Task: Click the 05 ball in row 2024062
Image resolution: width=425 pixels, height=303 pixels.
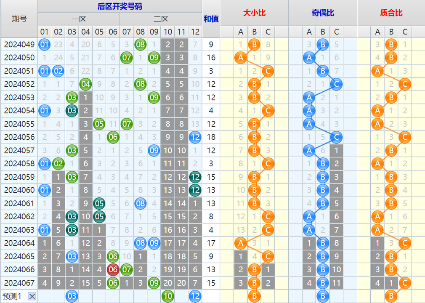Action: click(99, 217)
